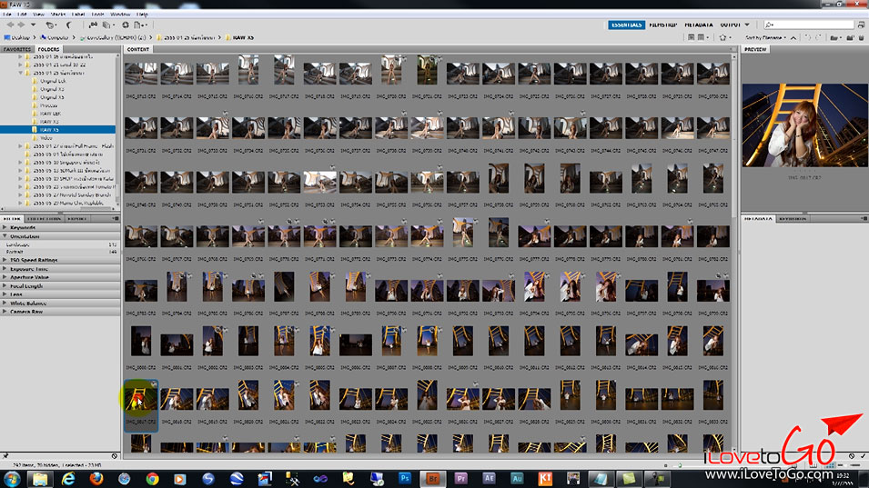Select the RAW LEK folder in tree

tap(50, 114)
